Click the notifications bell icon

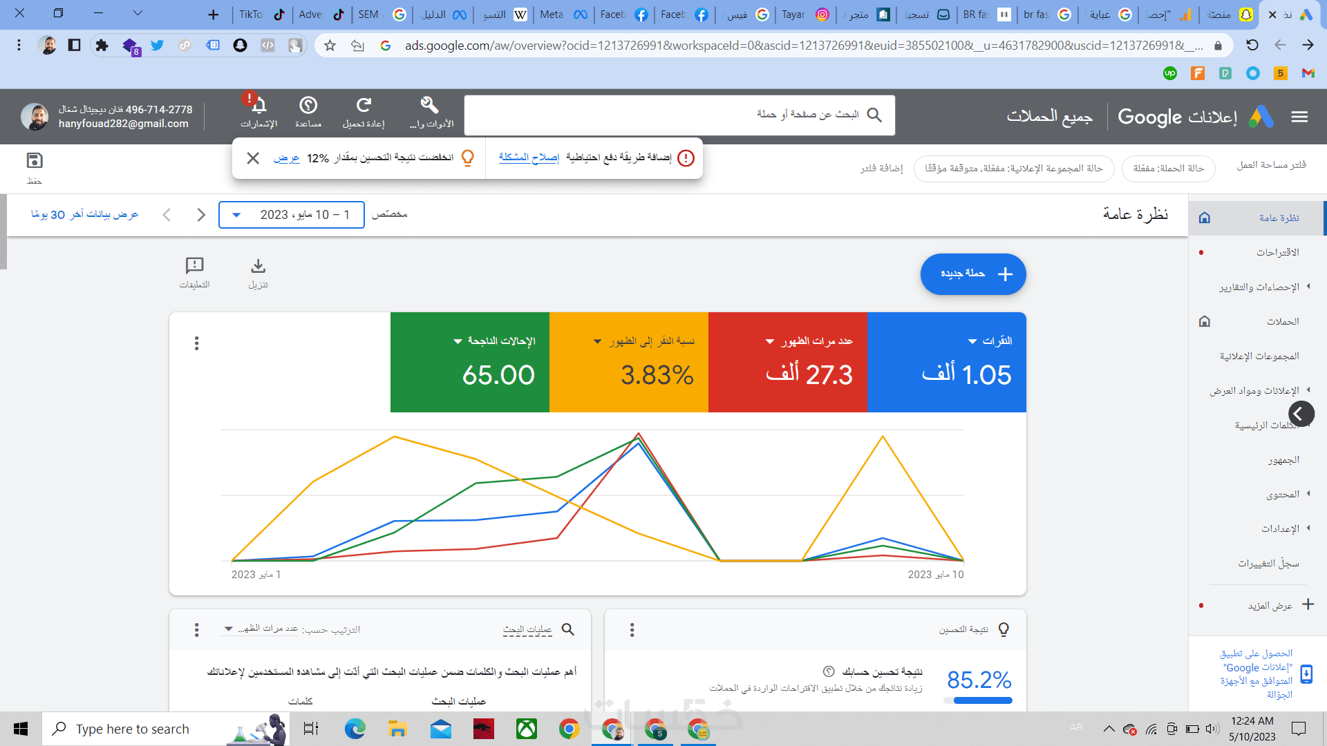[x=258, y=106]
